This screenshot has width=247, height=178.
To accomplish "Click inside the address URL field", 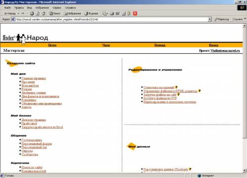I will click(x=110, y=19).
